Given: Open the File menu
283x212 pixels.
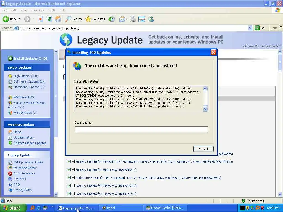Looking at the screenshot, I should tap(5, 10).
